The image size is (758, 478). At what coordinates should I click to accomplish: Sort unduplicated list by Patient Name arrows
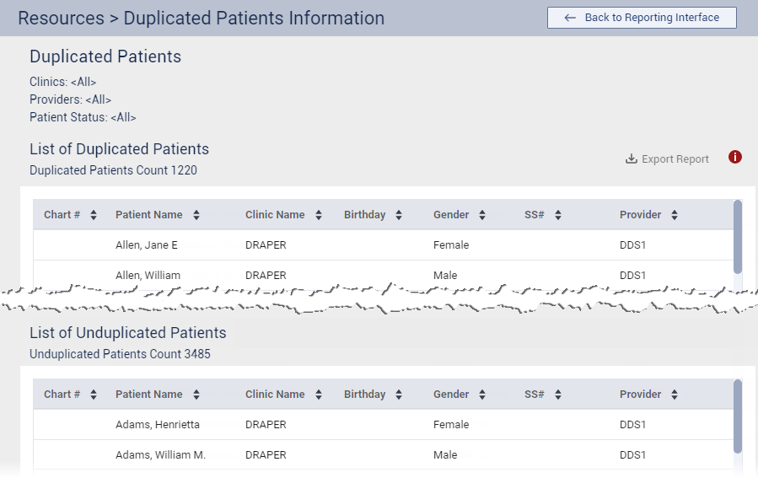(x=196, y=395)
